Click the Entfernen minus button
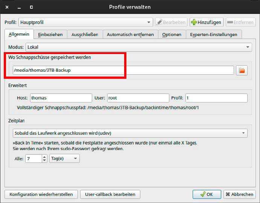Image resolution: width=260 pixels, height=203 pixels. (x=241, y=23)
